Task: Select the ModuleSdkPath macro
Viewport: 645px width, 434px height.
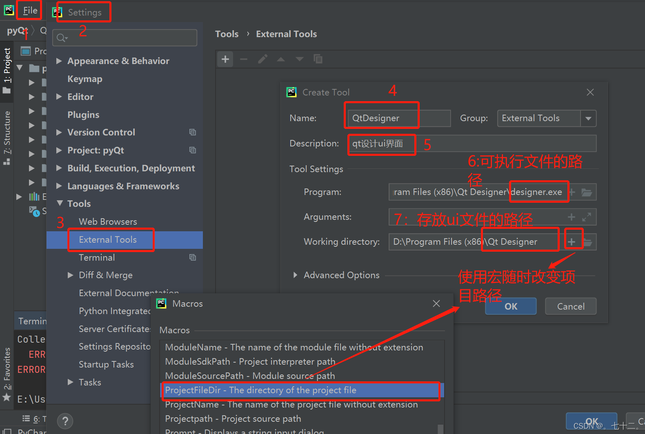Action: pos(301,362)
